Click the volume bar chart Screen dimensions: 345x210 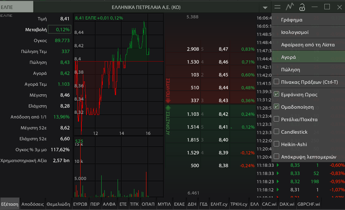[119, 167]
